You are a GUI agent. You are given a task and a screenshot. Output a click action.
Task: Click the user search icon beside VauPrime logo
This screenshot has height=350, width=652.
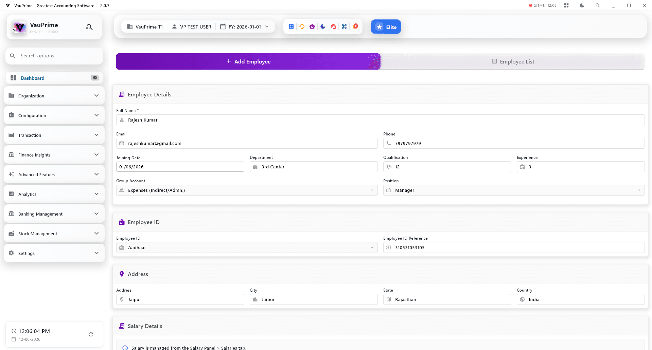coord(89,27)
